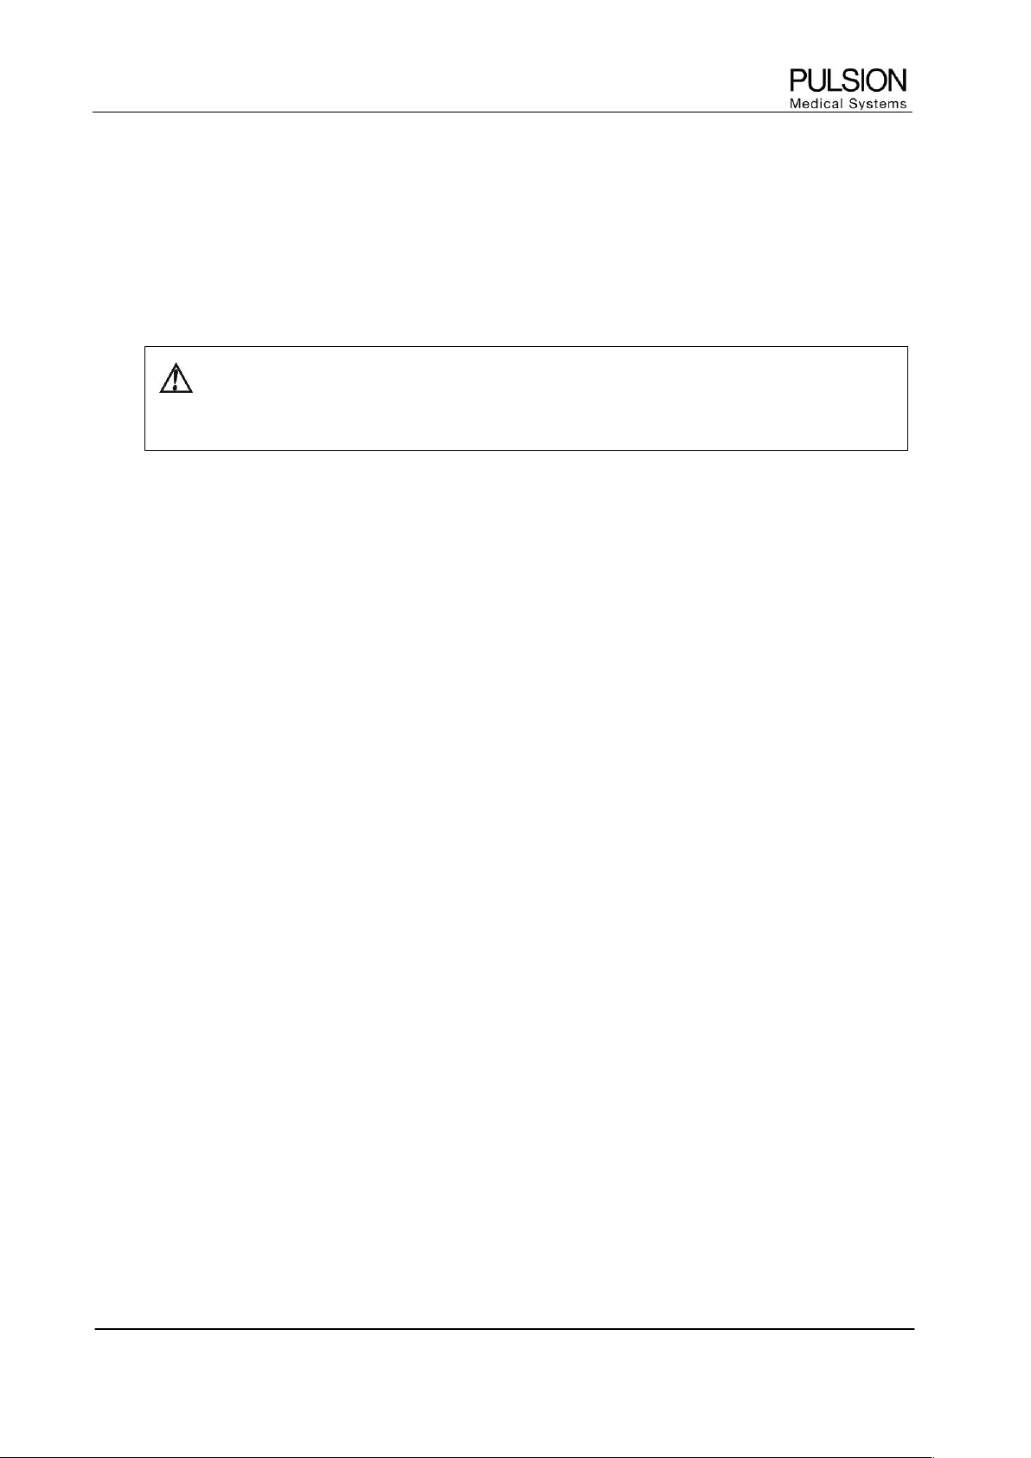This screenshot has width=1031, height=1458.
Task: Select the thick footer horizontal rule
Action: (503, 1329)
